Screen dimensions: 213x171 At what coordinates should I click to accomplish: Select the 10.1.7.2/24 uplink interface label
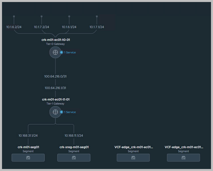41,27
